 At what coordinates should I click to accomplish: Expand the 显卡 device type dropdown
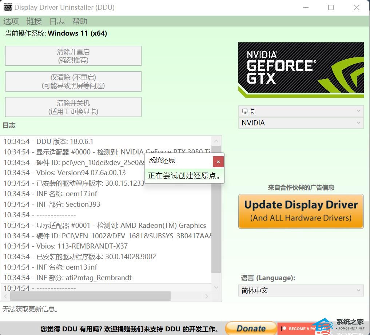pyautogui.click(x=301, y=111)
